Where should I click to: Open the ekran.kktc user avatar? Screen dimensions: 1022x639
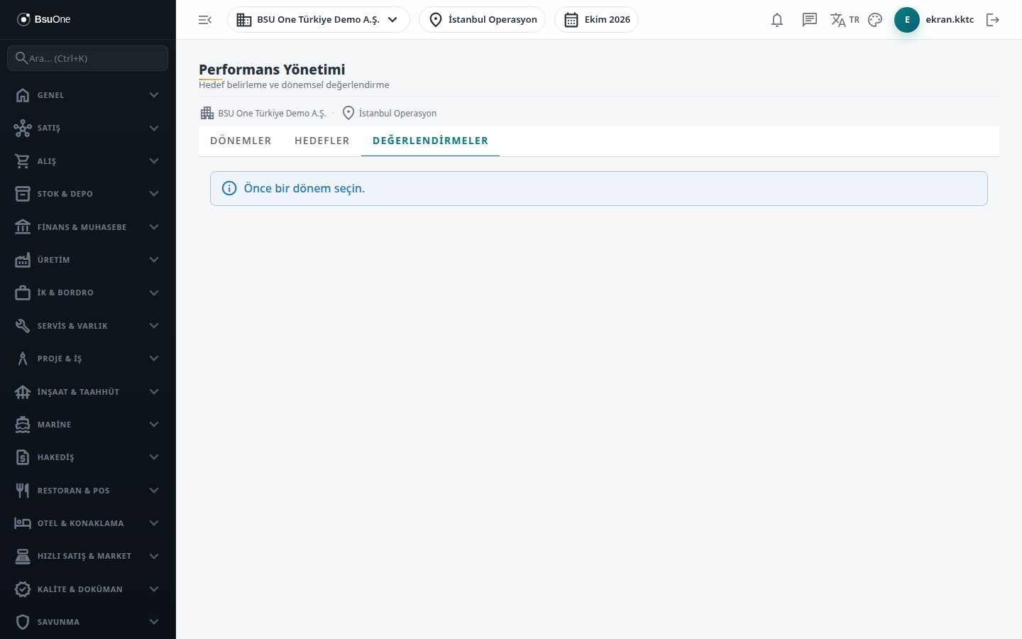pos(907,20)
